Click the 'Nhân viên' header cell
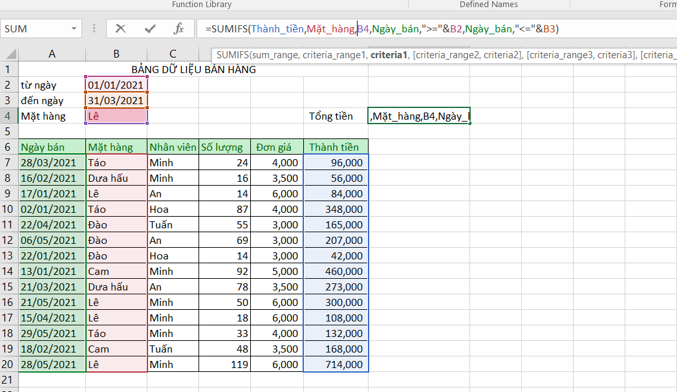The width and height of the screenshot is (677, 392). pyautogui.click(x=173, y=147)
